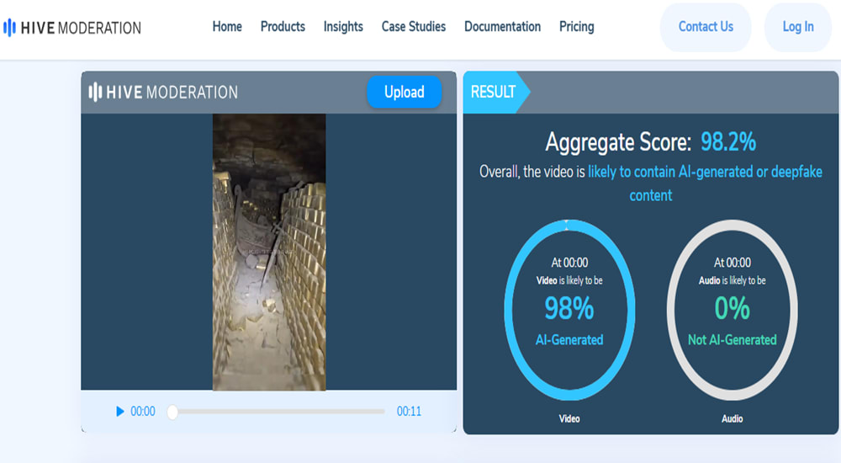Click the 00:11 video duration label
The height and width of the screenshot is (463, 841).
click(409, 412)
